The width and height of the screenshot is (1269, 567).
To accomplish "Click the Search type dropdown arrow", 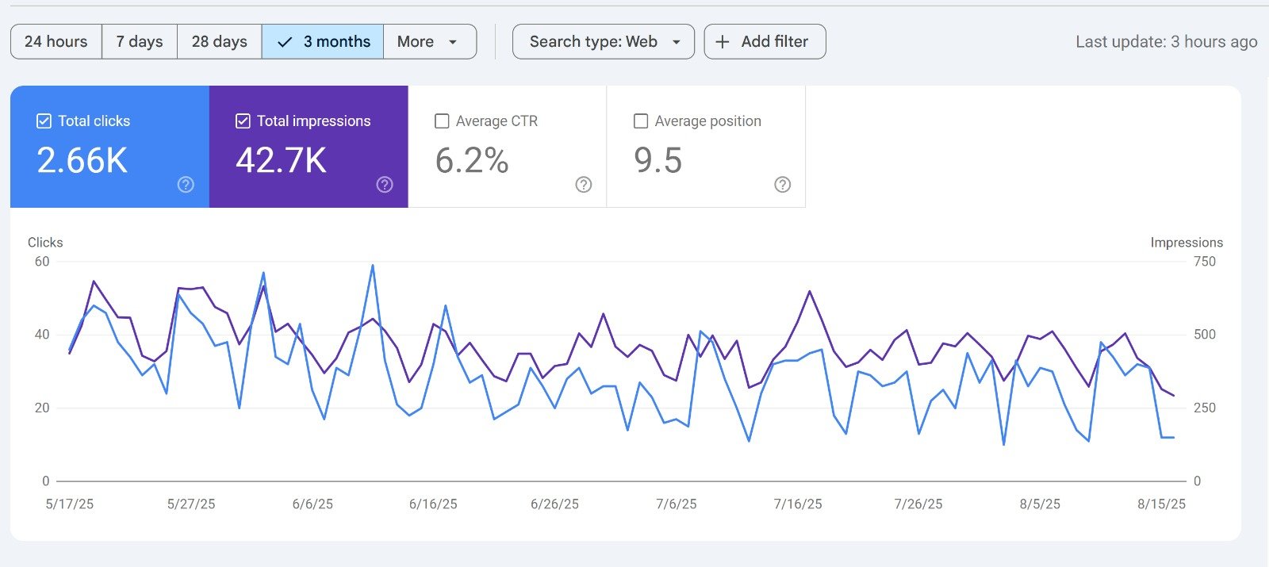I will pyautogui.click(x=677, y=42).
